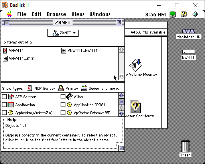Click the '3 items out of 6' status text
205x164 pixels.
(18, 42)
